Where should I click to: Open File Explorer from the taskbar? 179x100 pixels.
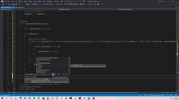click(x=16, y=98)
